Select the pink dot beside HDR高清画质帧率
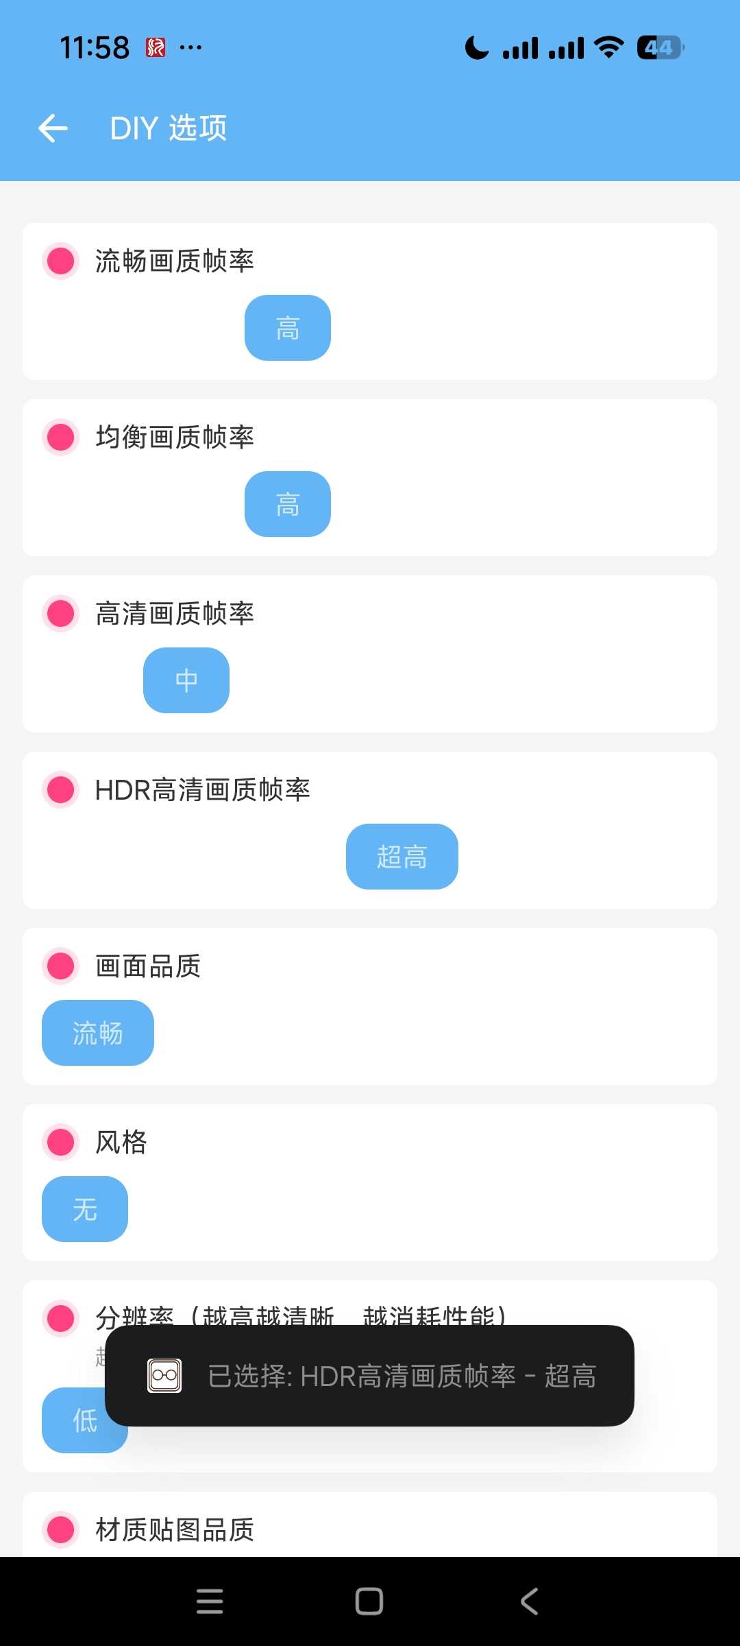Viewport: 740px width, 1646px height. [x=61, y=789]
